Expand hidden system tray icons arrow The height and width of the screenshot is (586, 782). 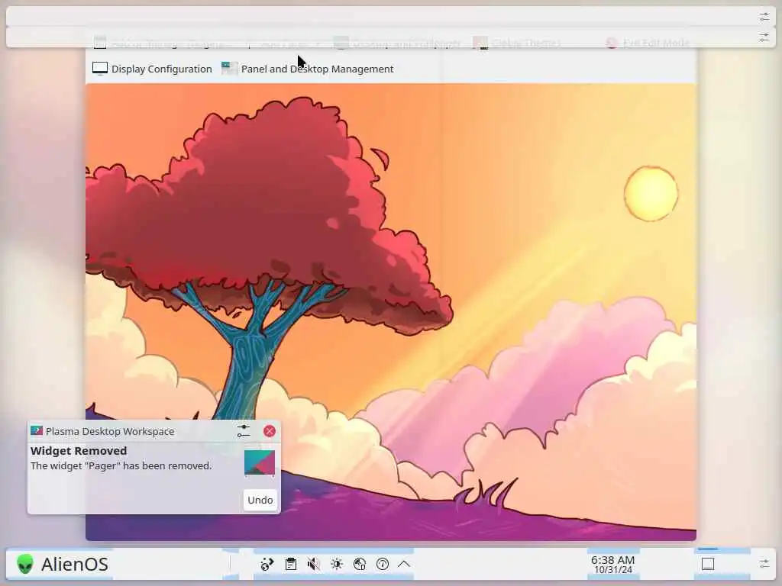pyautogui.click(x=404, y=564)
